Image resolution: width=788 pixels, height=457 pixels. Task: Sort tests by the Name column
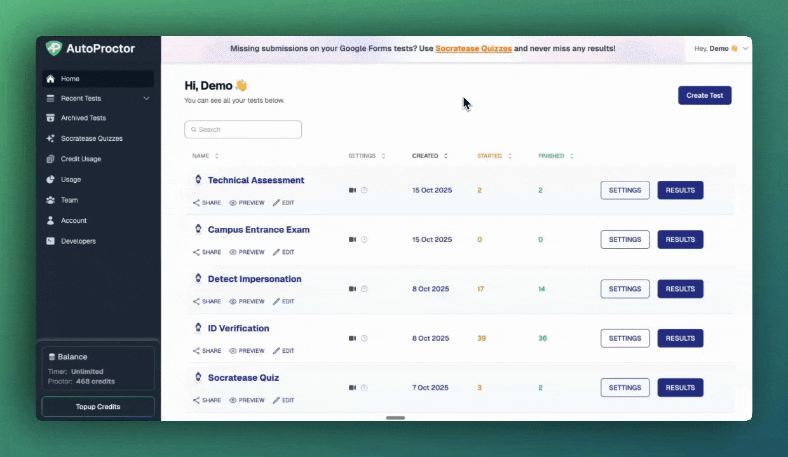pos(205,156)
